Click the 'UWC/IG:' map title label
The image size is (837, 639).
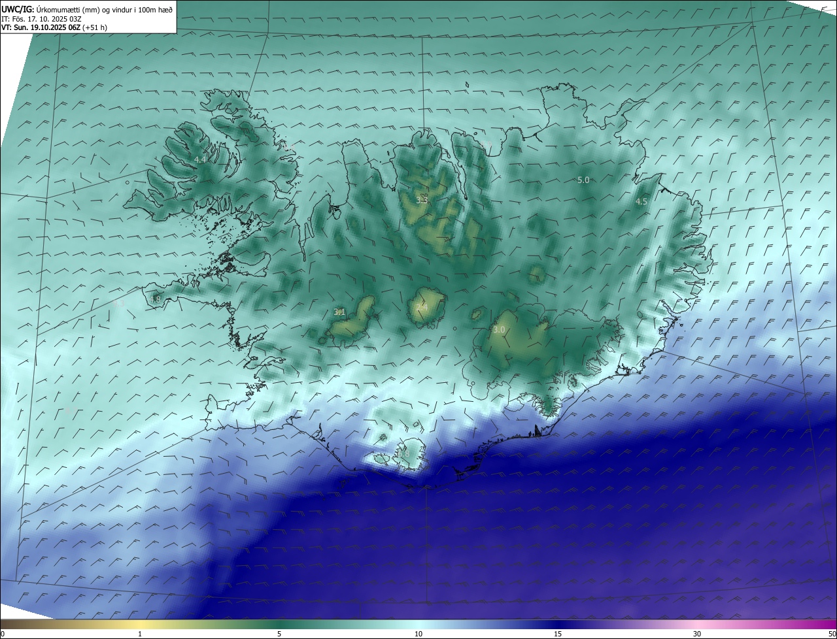point(18,9)
